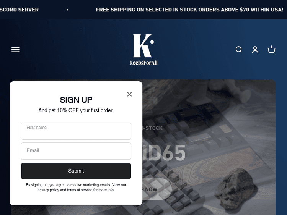Viewport: 287px width, 215px height.
Task: Click the large K logo graphic
Action: pyautogui.click(x=143, y=46)
